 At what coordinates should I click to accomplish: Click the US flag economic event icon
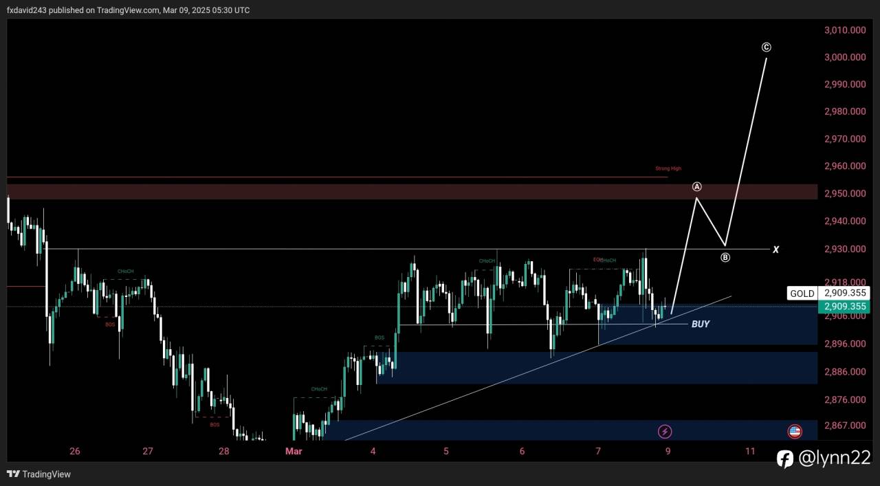795,432
